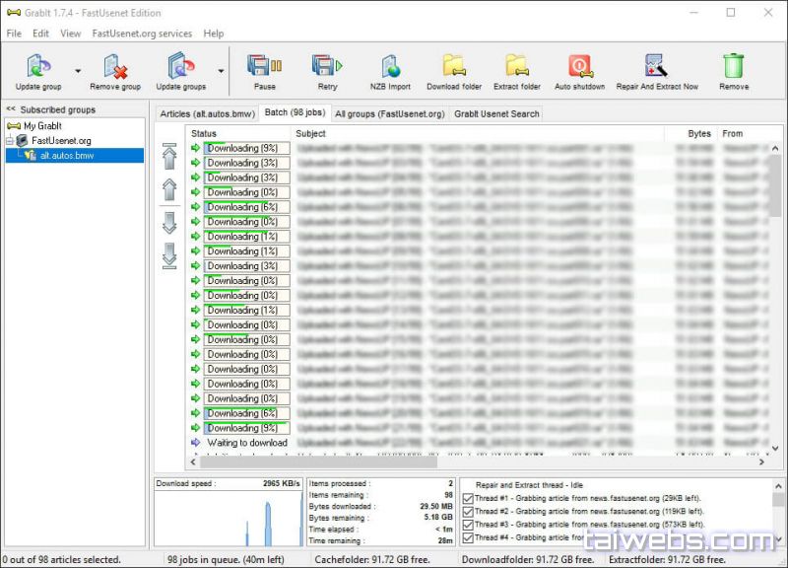
Task: Open the Update group dropdown arrow
Action: pos(78,71)
